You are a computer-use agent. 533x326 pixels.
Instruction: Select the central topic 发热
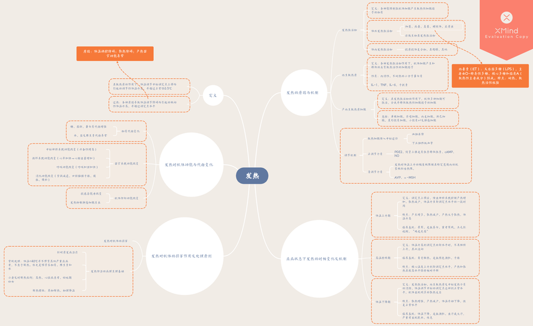[252, 176]
